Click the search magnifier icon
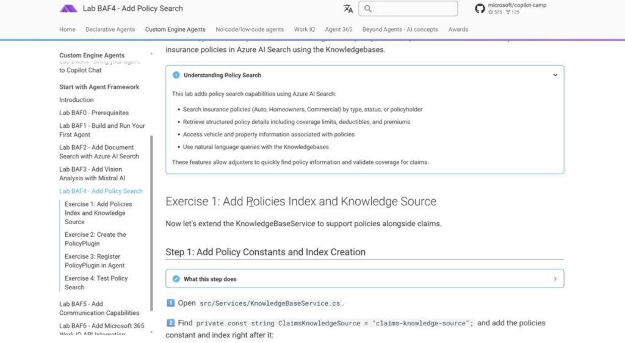 pyautogui.click(x=368, y=9)
